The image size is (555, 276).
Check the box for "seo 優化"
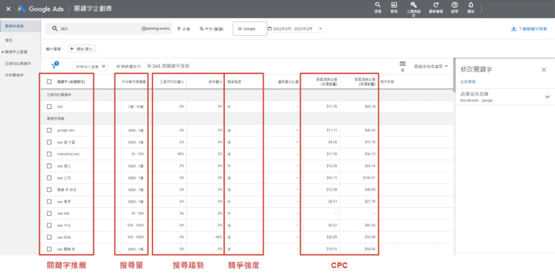coord(49,166)
